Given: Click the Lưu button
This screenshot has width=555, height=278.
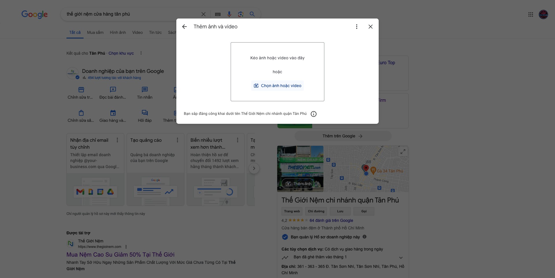Looking at the screenshot, I should click(x=340, y=211).
